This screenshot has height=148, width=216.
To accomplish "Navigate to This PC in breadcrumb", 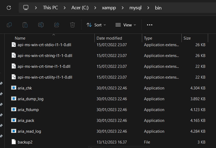I will [x=50, y=8].
